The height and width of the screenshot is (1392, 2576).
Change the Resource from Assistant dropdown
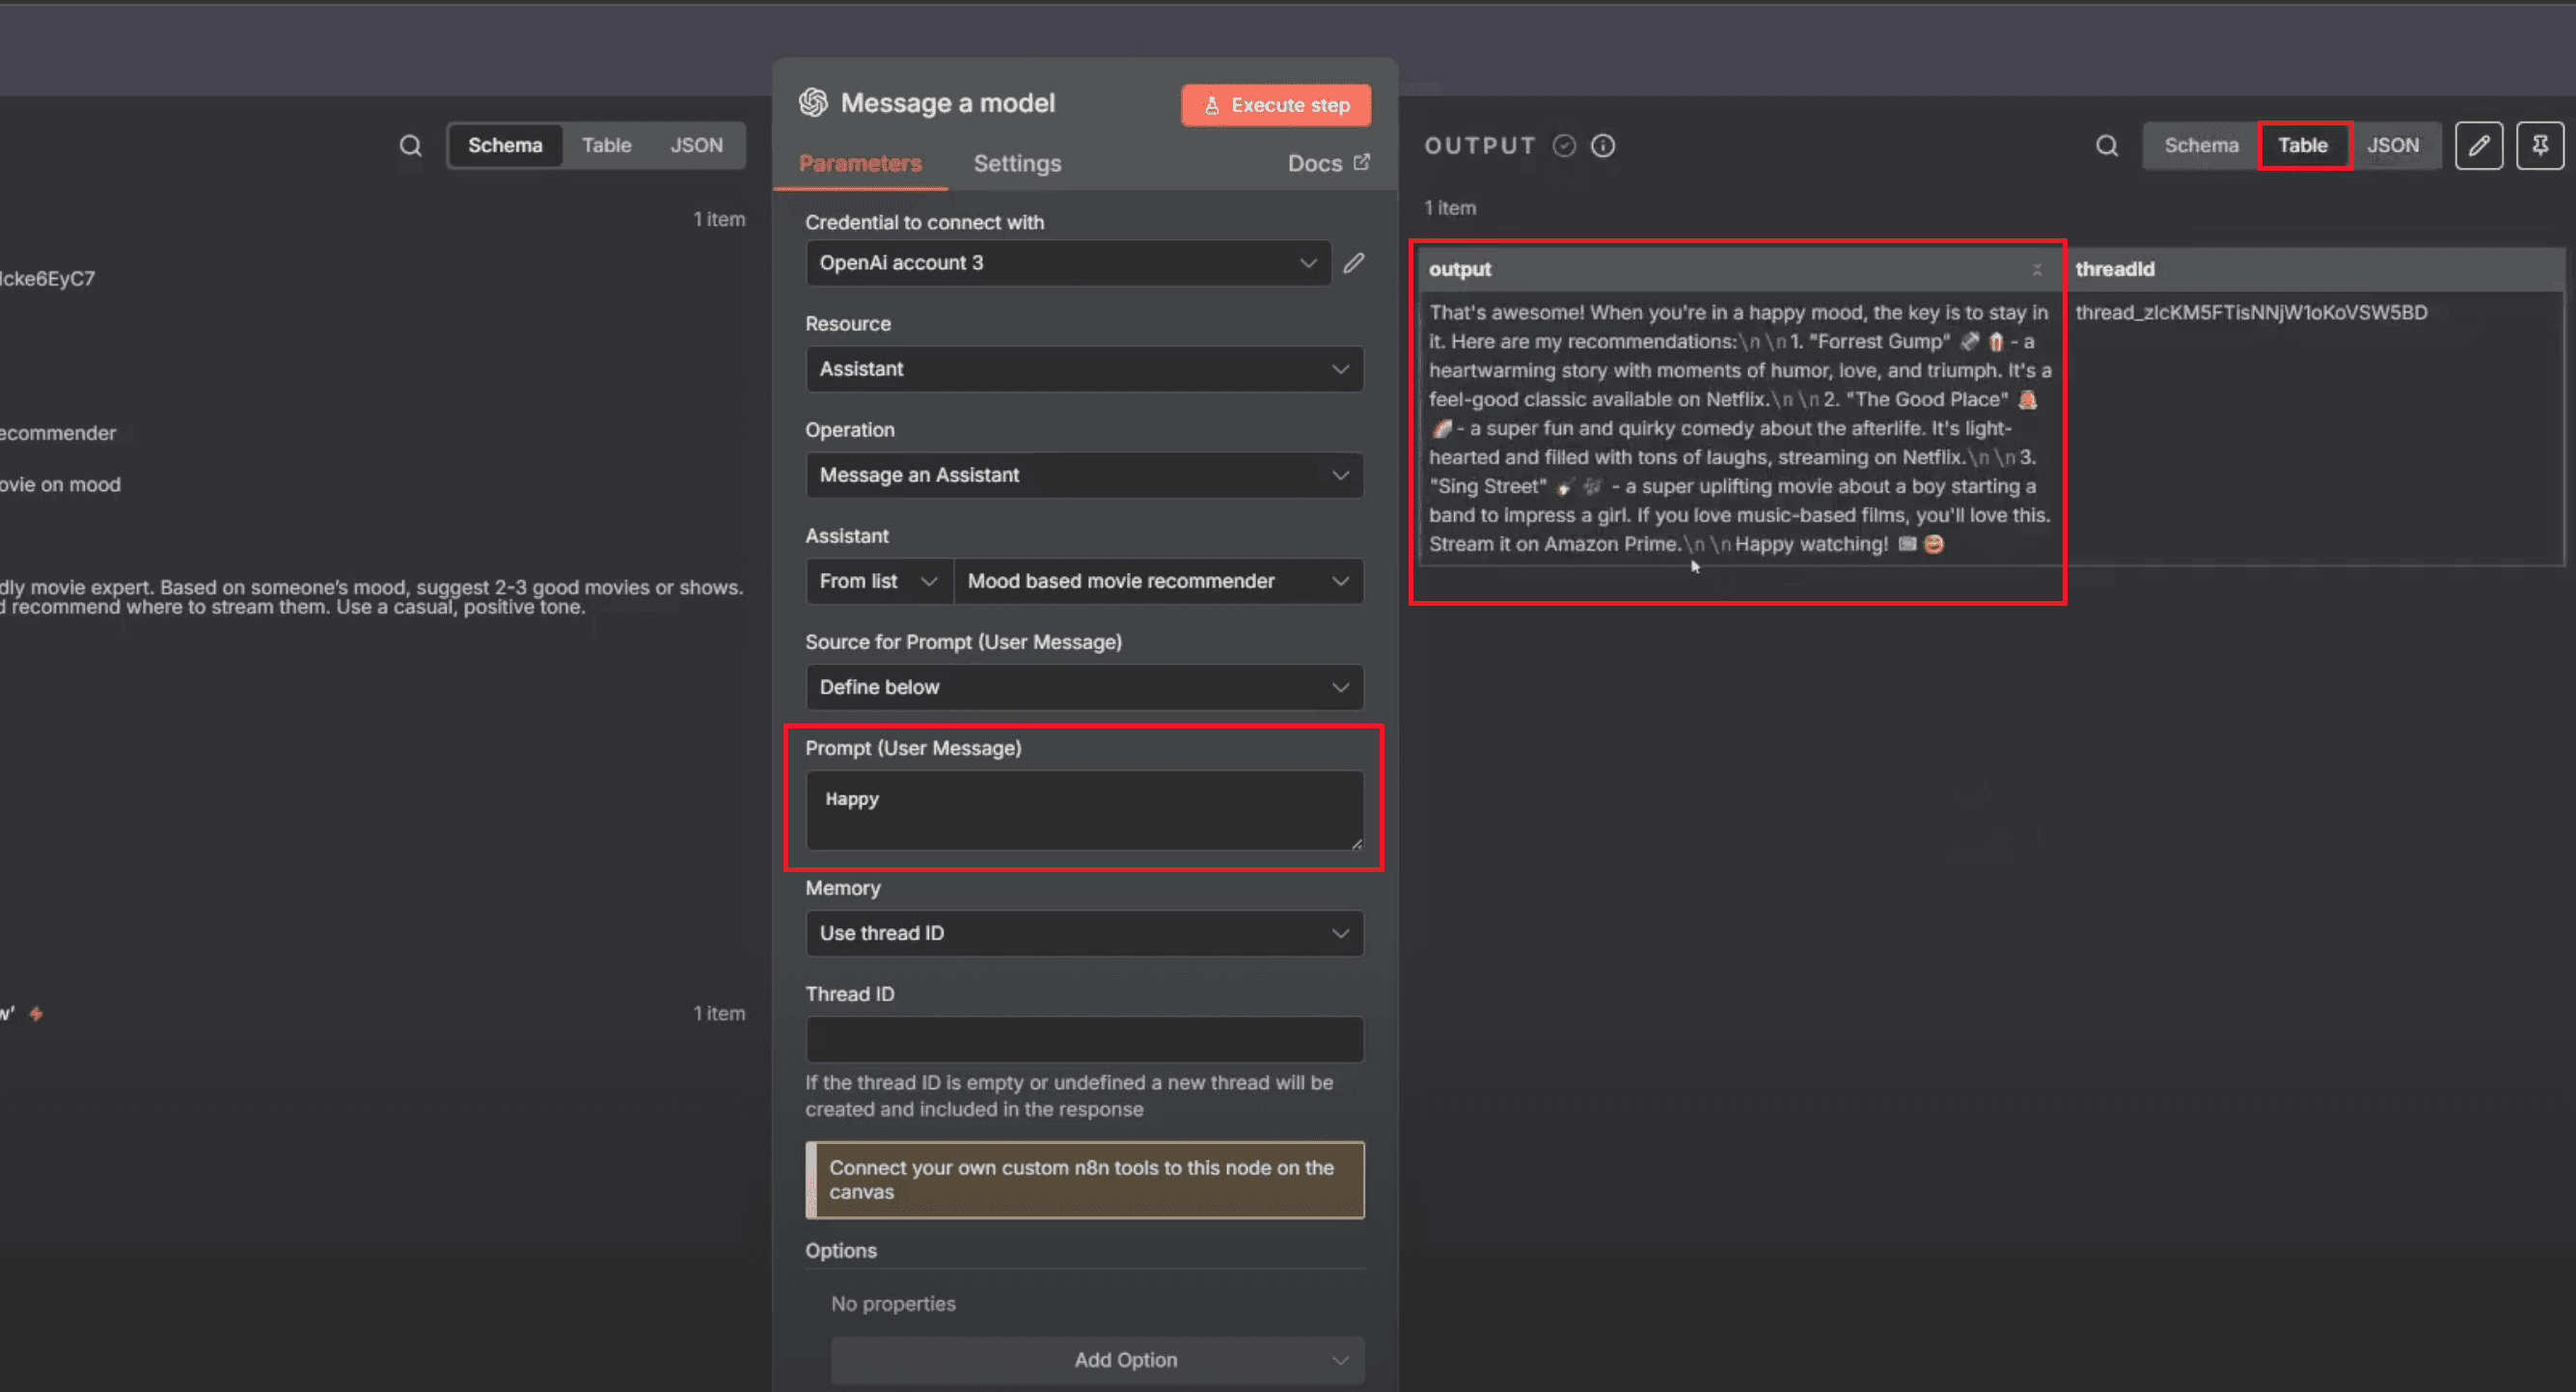pyautogui.click(x=1083, y=369)
